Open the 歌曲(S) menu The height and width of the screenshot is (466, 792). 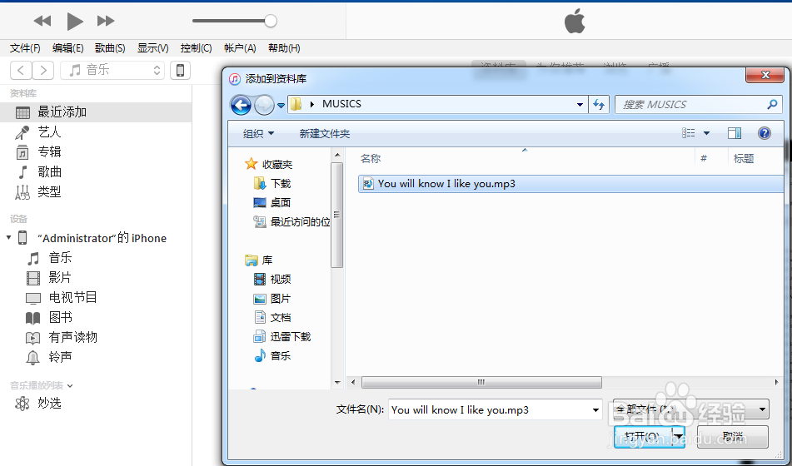(110, 48)
